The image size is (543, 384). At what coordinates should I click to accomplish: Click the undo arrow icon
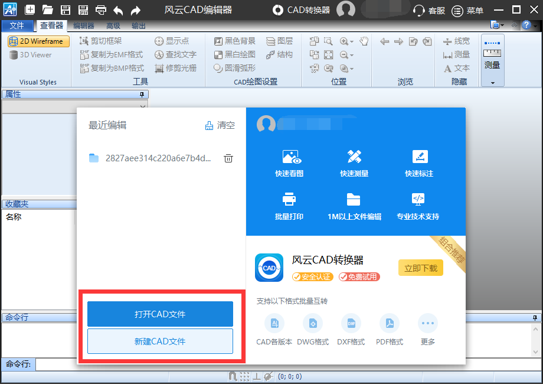pos(118,11)
